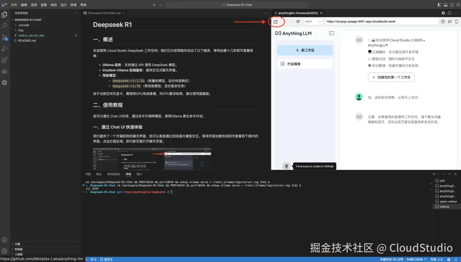
Task: Open the settings gear at bottom left
Action: click(x=5, y=251)
